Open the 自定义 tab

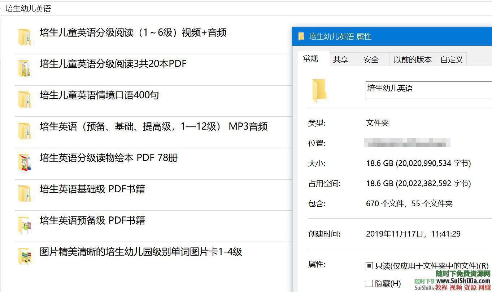point(451,59)
